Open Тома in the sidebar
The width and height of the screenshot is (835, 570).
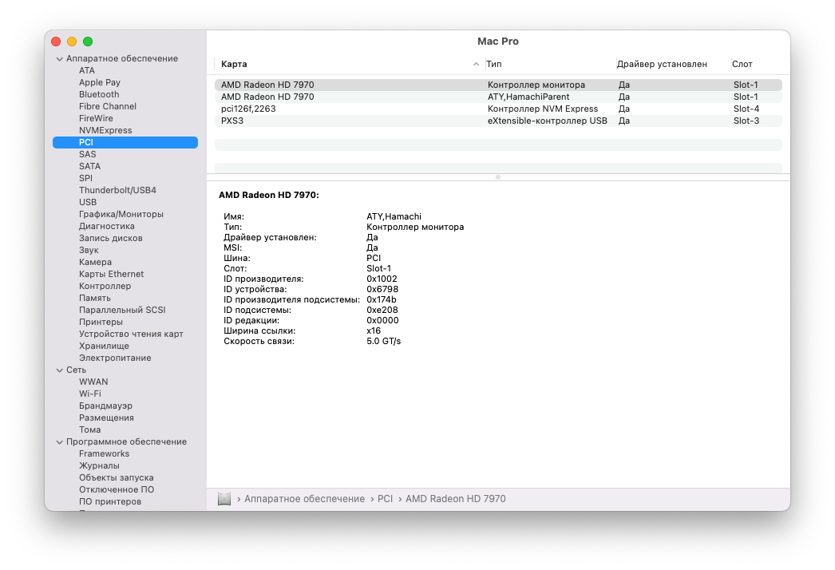tap(90, 430)
